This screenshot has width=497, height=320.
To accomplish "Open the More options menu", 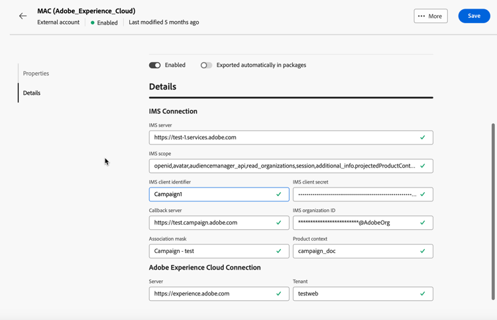I will [431, 16].
